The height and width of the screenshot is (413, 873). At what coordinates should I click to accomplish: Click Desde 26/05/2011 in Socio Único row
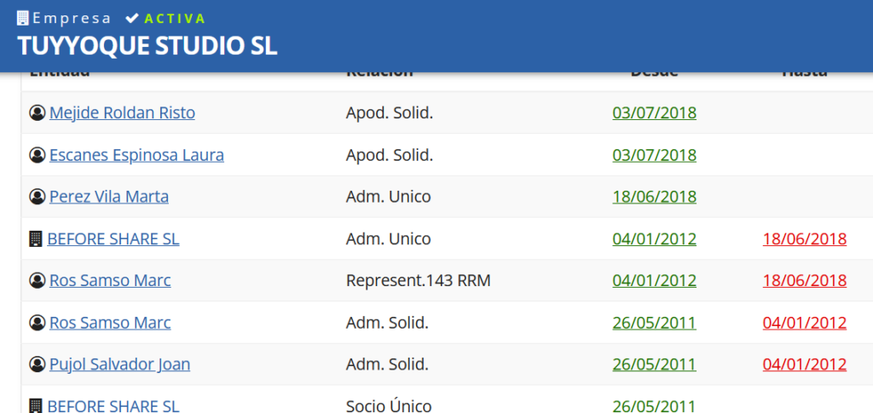pos(654,406)
